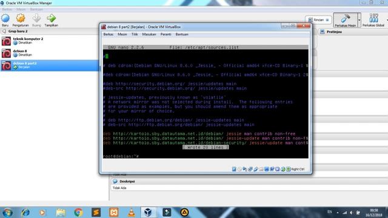Click the network adapter status icon

click(x=250, y=169)
